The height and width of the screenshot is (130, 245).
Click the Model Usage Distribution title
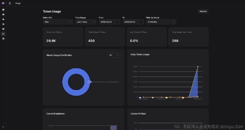tap(59, 55)
